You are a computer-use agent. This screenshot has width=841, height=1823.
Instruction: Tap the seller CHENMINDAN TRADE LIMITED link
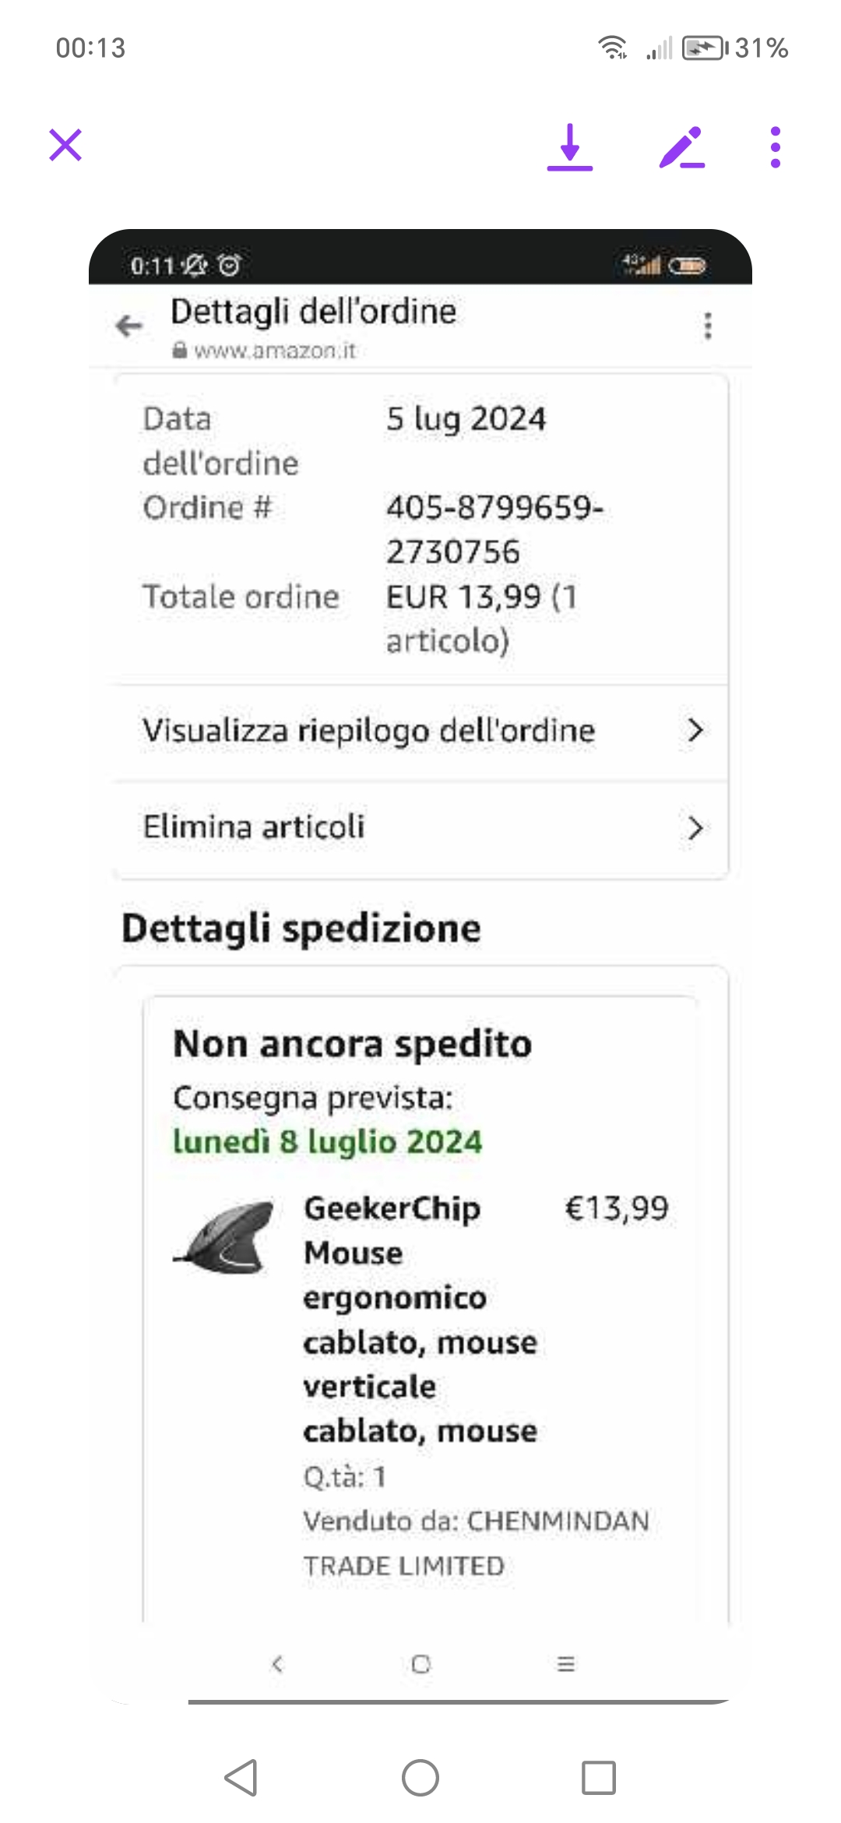point(477,1543)
